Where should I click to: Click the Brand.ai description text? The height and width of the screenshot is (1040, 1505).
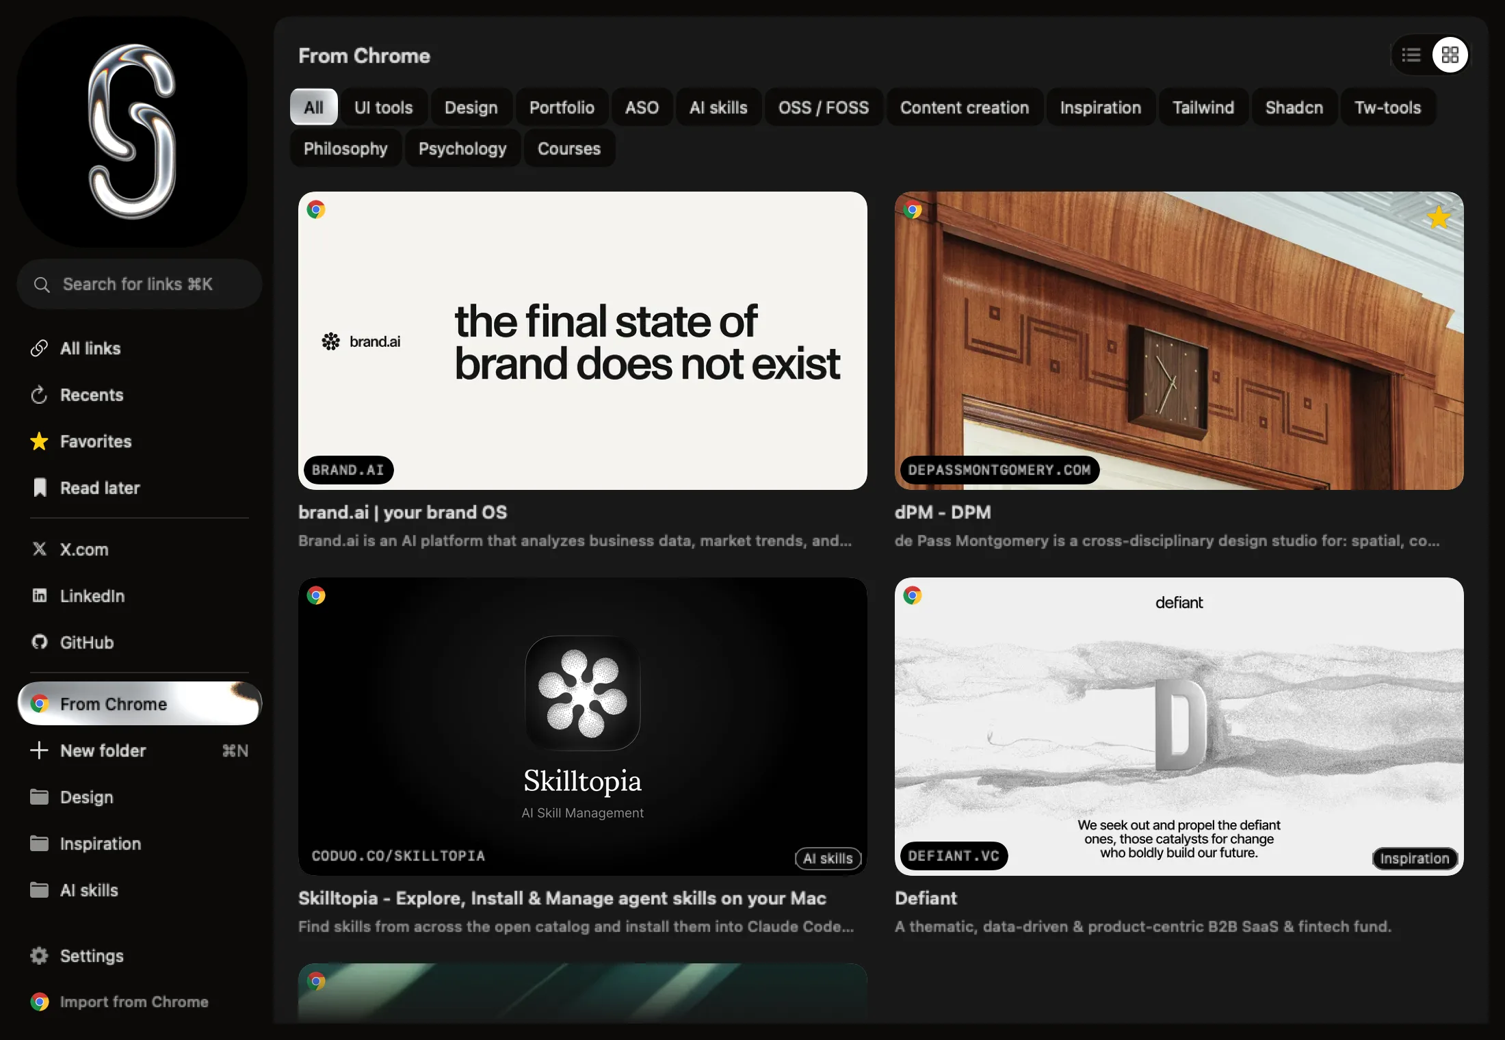click(575, 541)
